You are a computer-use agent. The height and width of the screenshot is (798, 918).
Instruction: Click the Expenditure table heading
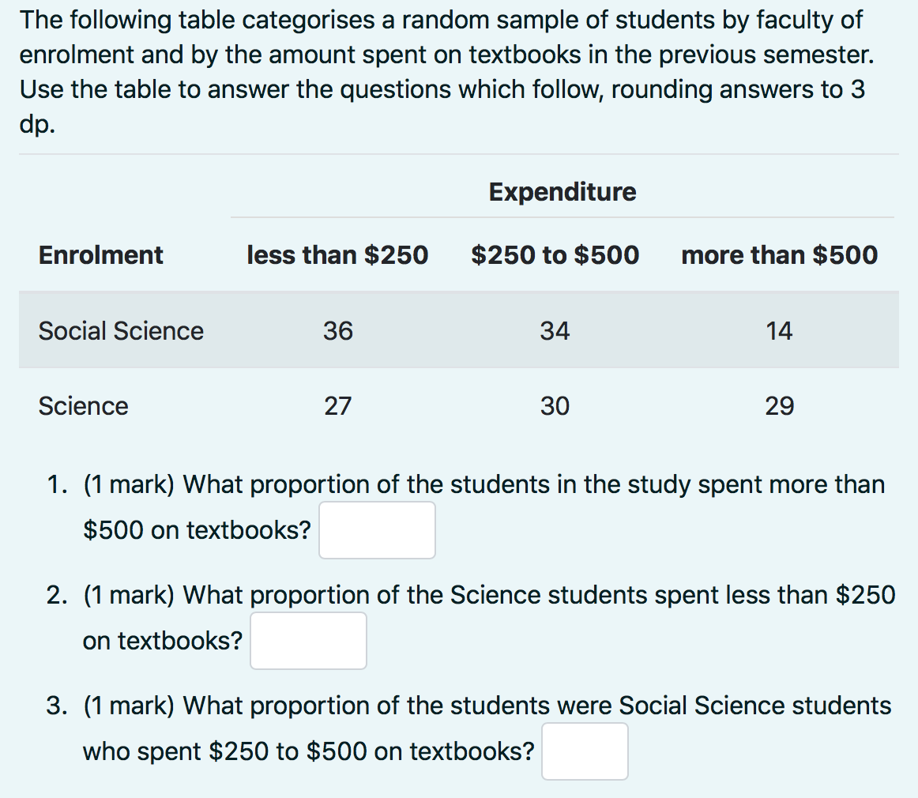562,192
